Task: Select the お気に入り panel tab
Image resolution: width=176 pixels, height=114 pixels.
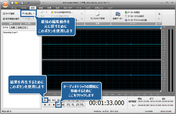Action: click(22, 27)
